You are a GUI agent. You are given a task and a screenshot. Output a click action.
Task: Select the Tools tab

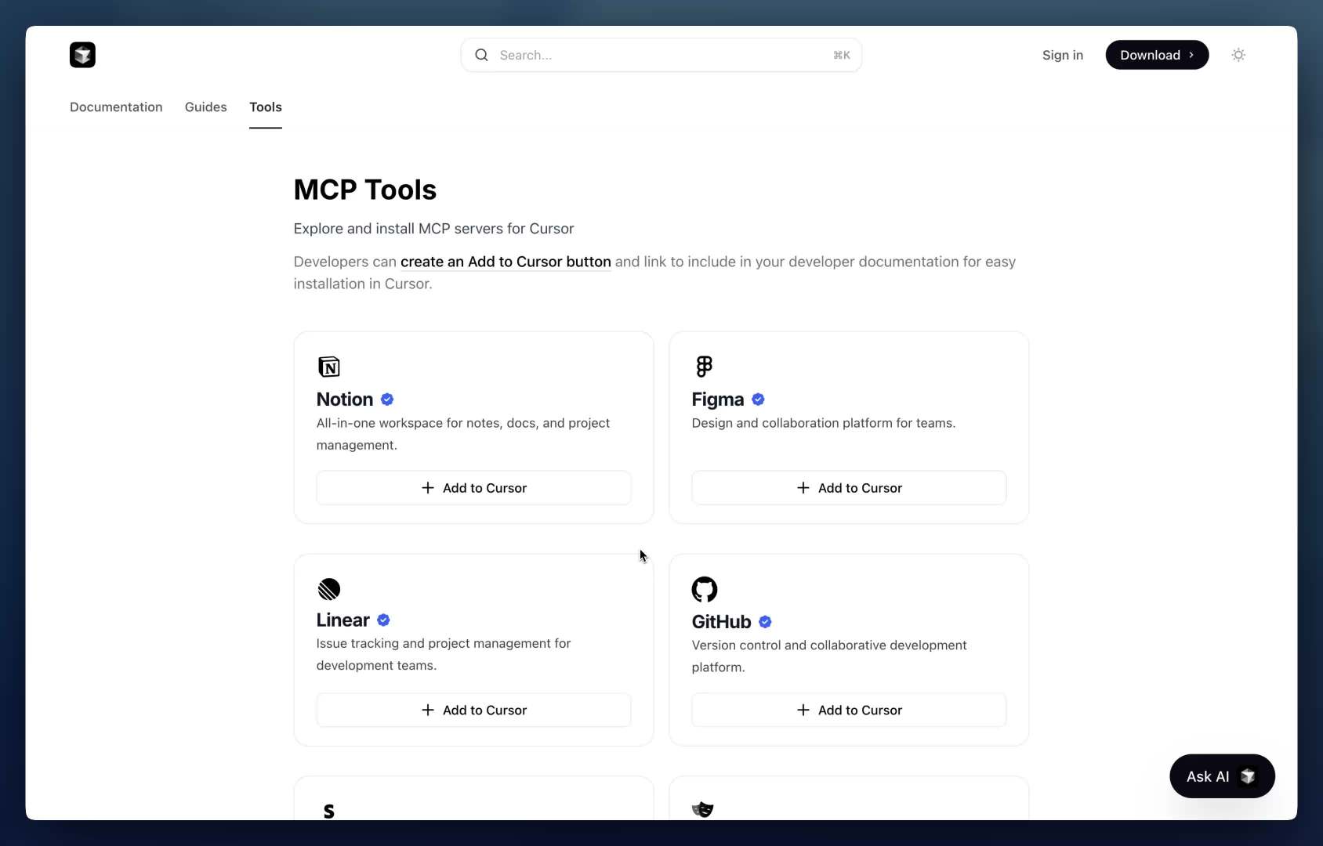coord(266,107)
